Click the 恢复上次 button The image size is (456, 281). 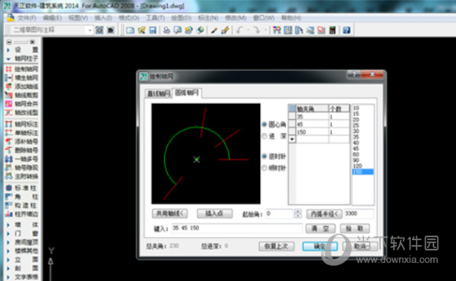tap(277, 246)
